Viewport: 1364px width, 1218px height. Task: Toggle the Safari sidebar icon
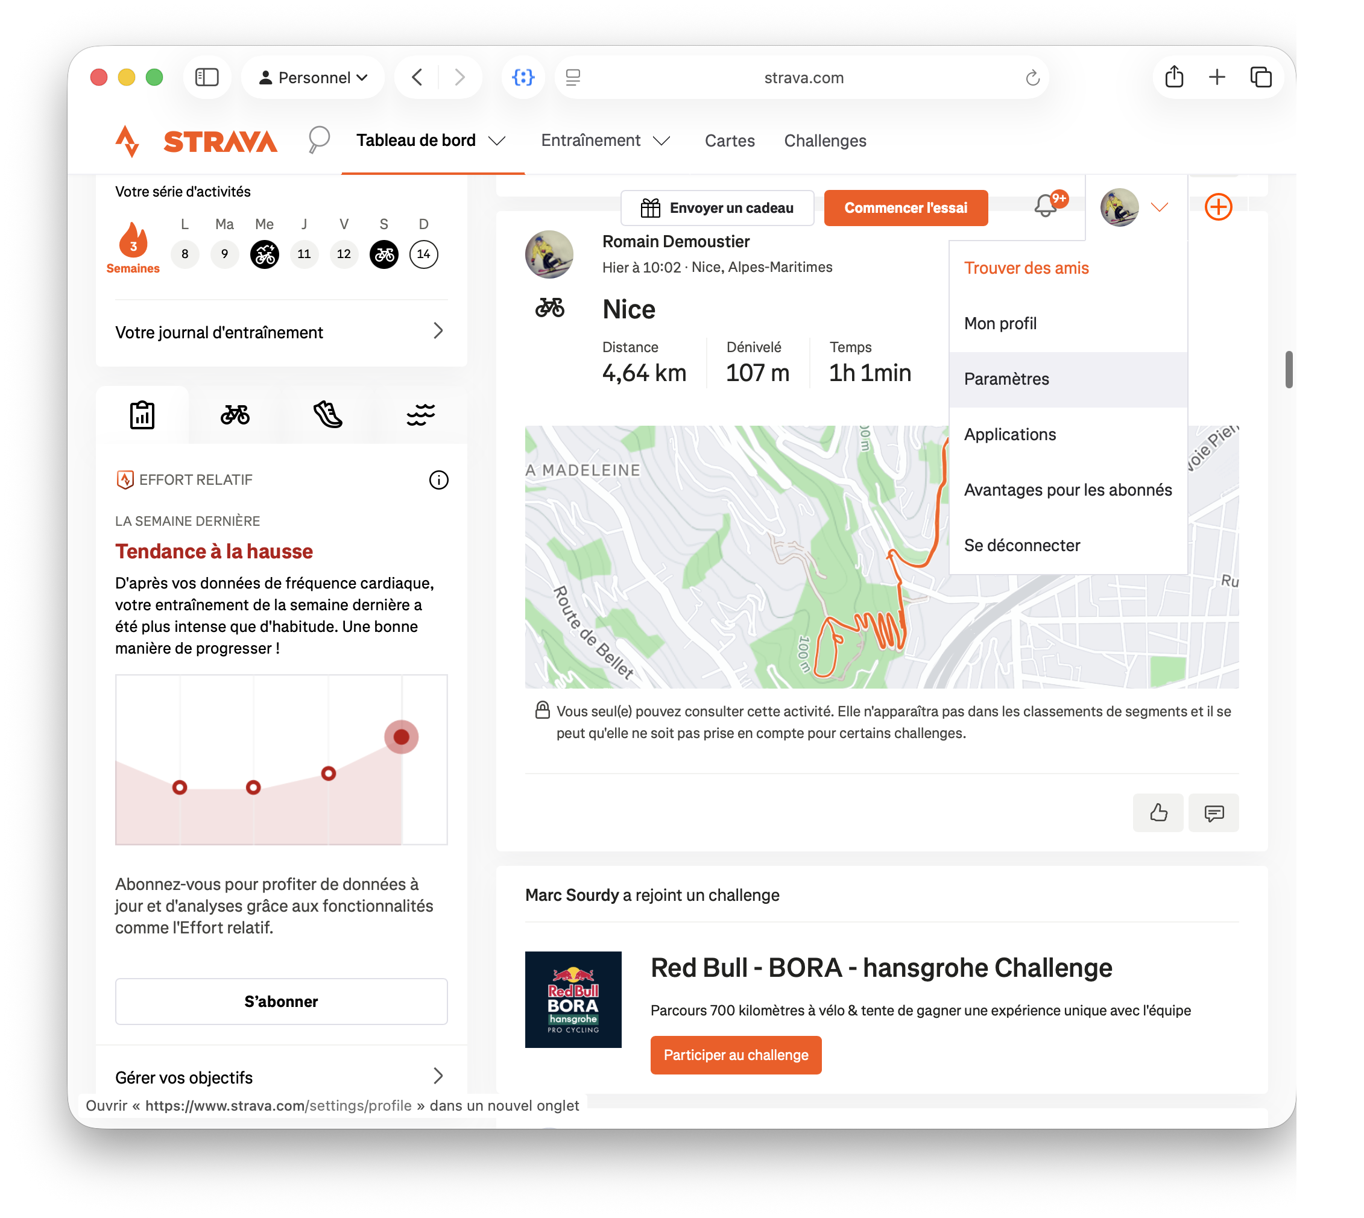tap(207, 78)
